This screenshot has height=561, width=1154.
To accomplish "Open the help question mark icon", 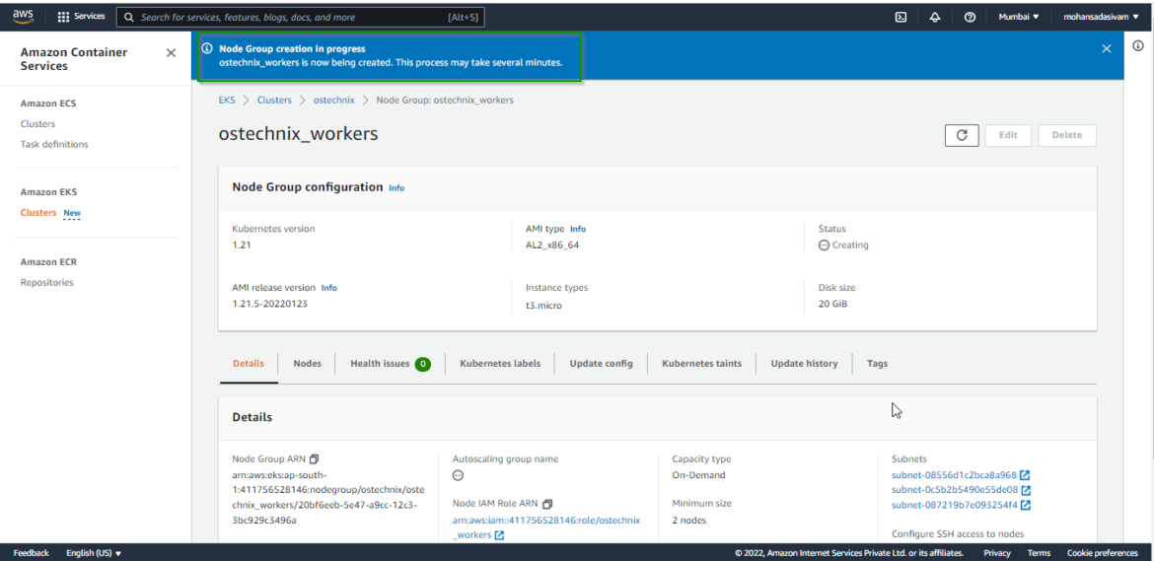I will [970, 17].
